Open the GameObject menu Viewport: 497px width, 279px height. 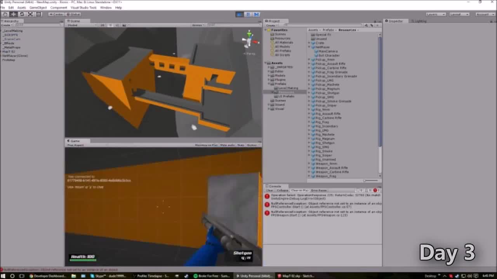coord(37,7)
